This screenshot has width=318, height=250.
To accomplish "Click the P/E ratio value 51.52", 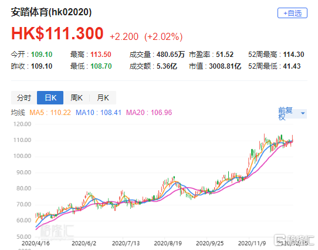I will tap(225, 55).
